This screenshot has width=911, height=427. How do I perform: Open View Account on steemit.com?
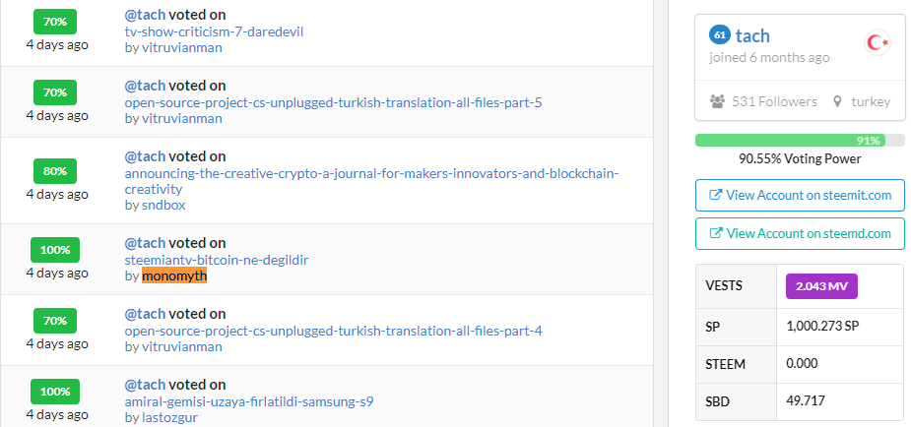[799, 195]
